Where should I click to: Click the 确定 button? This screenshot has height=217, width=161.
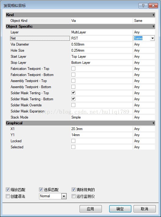click(120, 209)
